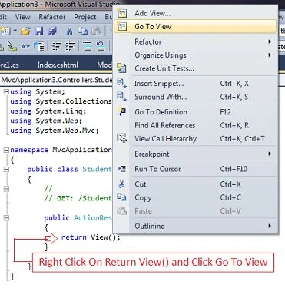Click 'using System.Web;' code line
The width and height of the screenshot is (285, 288).
[x=46, y=121]
